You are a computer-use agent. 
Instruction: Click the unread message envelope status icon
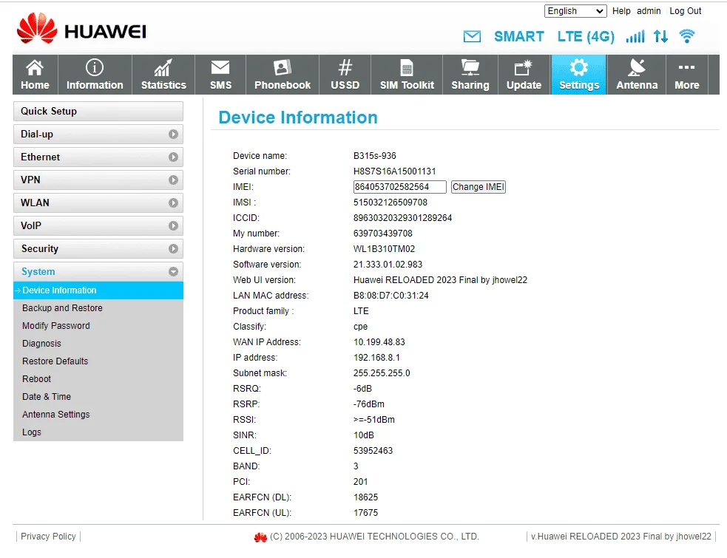tap(472, 36)
